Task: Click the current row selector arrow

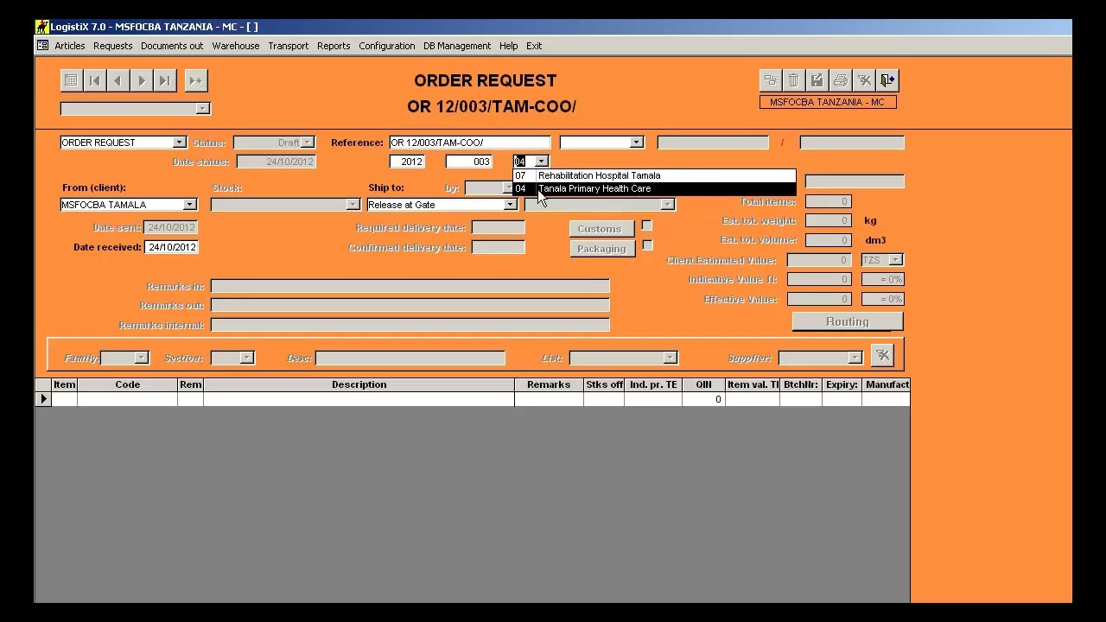Action: [43, 399]
